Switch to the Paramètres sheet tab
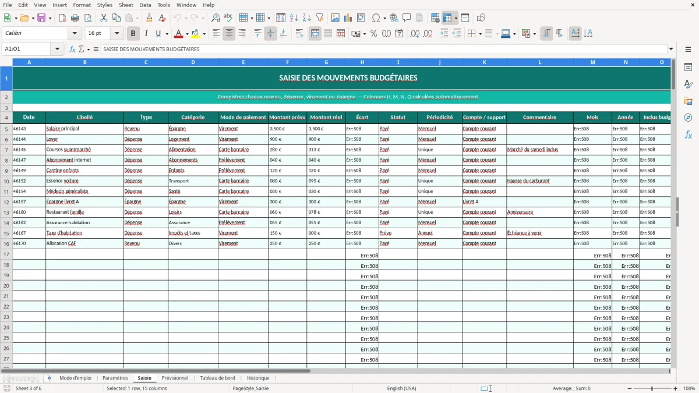The width and height of the screenshot is (699, 393). [x=115, y=378]
